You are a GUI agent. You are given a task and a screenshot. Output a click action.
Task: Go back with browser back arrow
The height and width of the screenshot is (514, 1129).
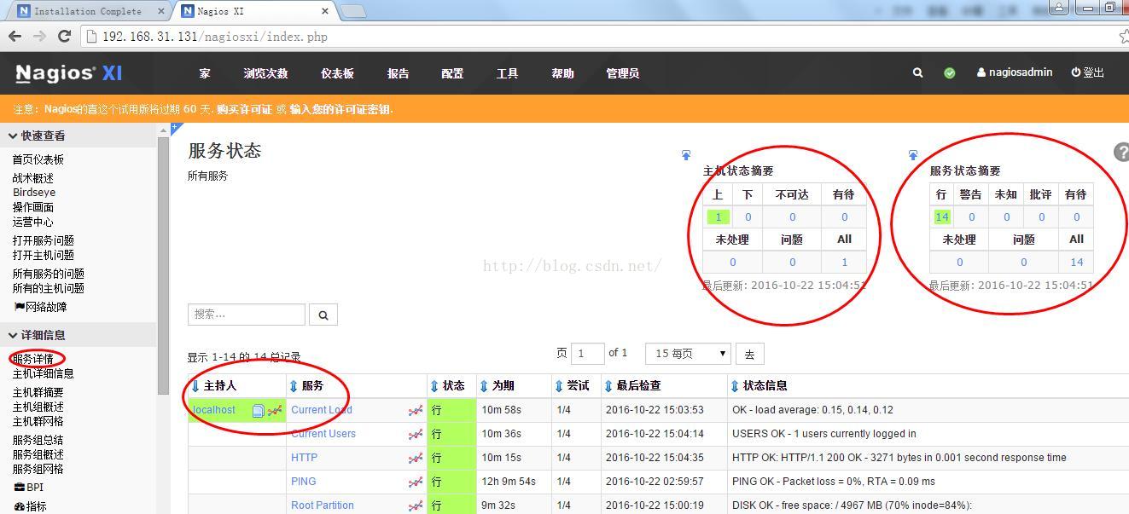pyautogui.click(x=15, y=36)
